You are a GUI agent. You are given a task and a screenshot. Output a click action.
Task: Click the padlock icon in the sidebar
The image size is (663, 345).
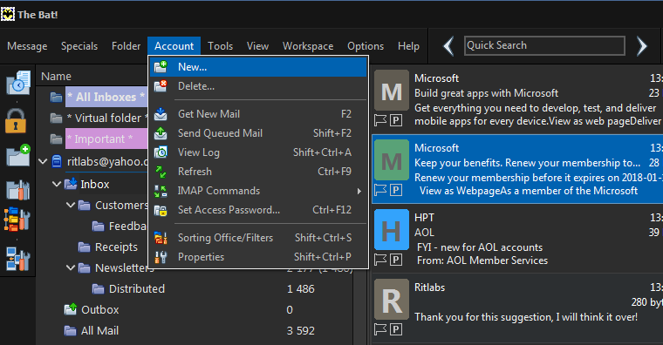[x=16, y=121]
